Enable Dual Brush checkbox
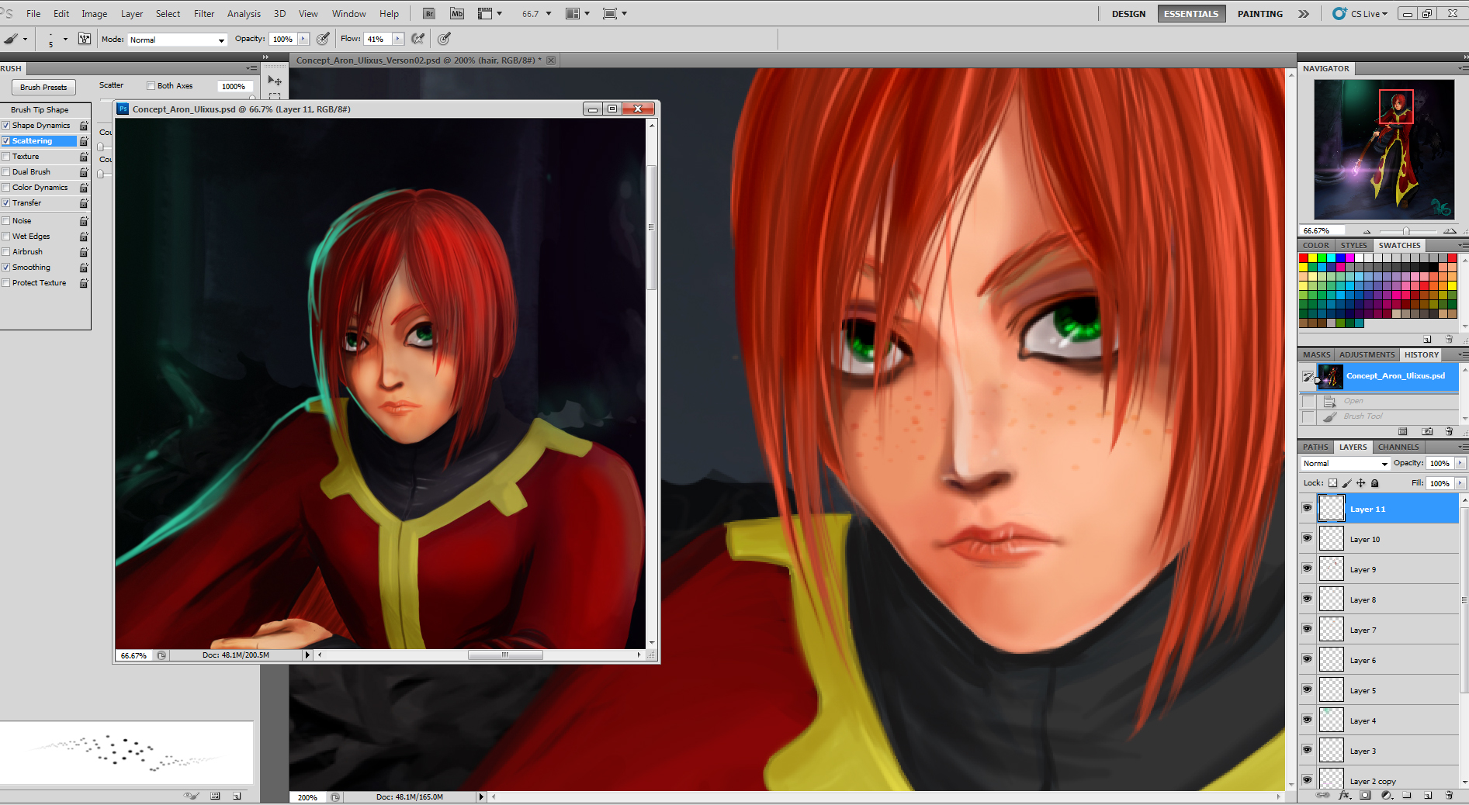Screen dimensions: 1469x805 [x=6, y=172]
